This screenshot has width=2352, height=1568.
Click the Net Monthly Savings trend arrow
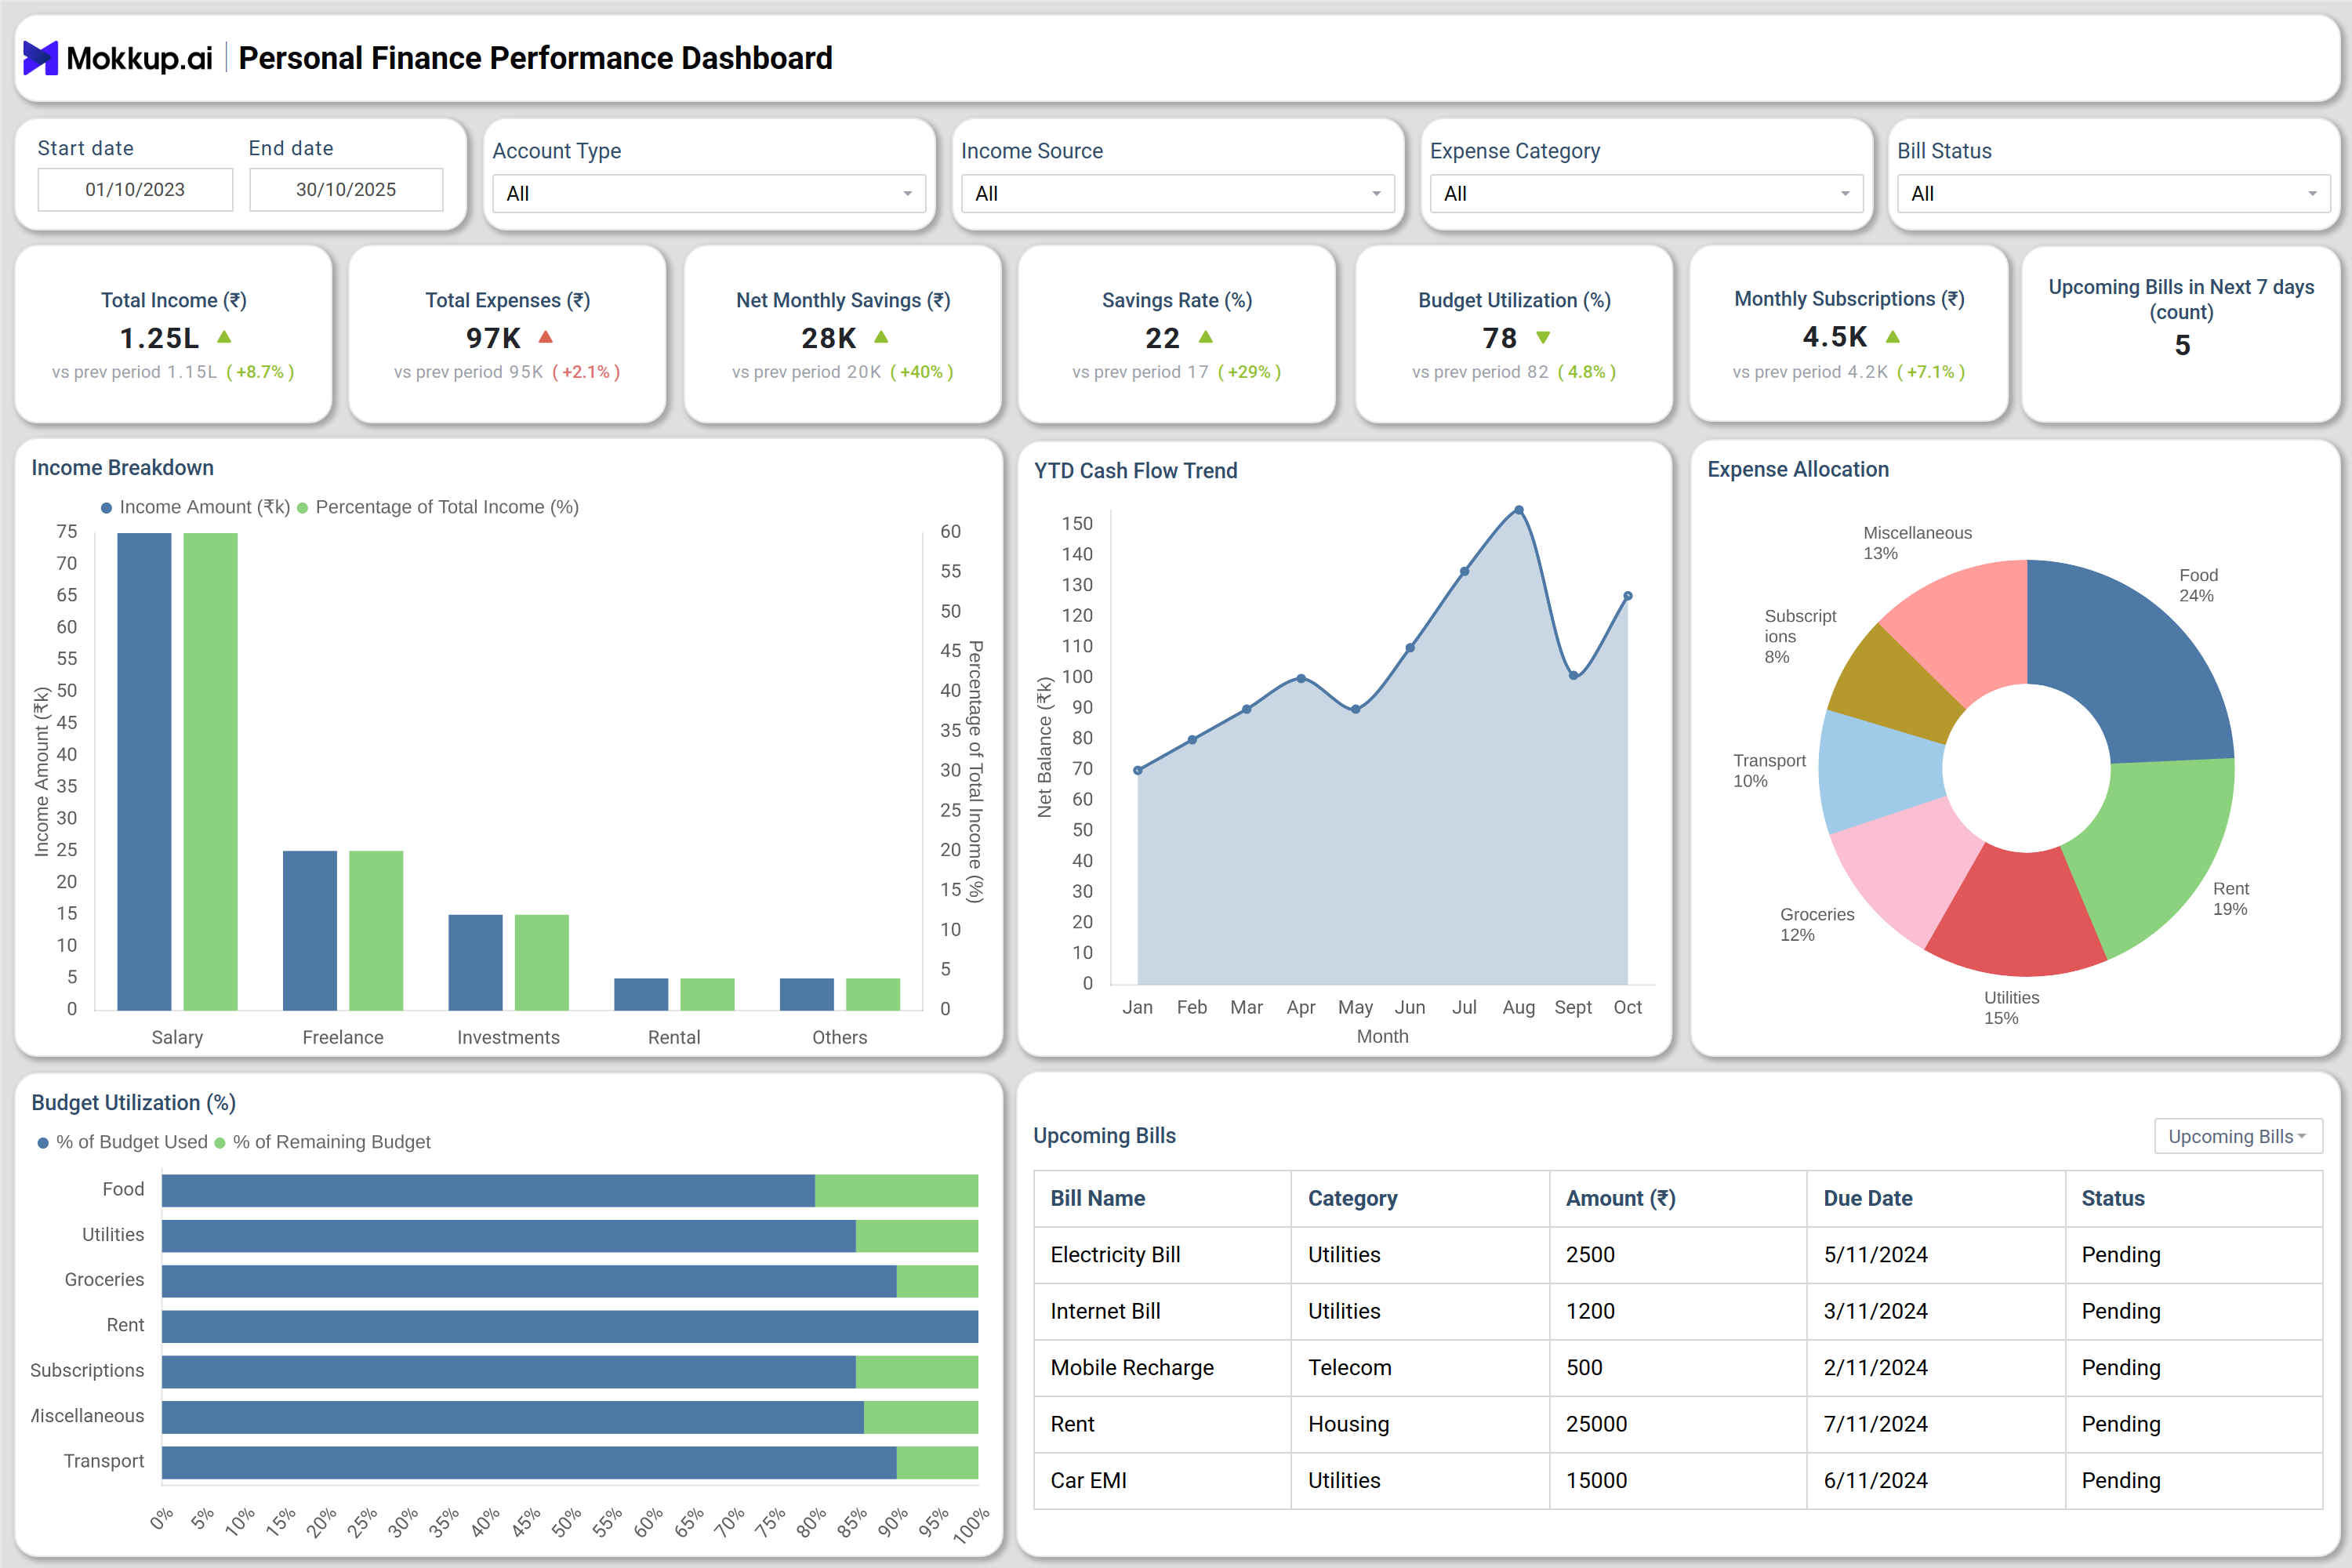[881, 337]
